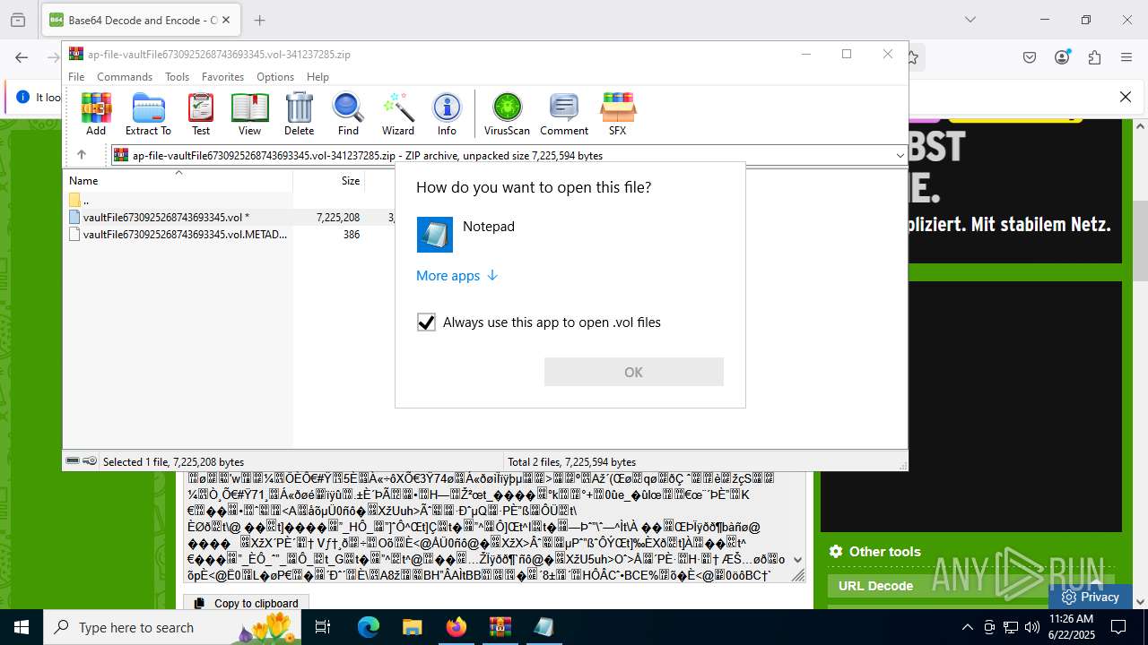Open Task View on the taskbar
The height and width of the screenshot is (645, 1148).
click(323, 627)
